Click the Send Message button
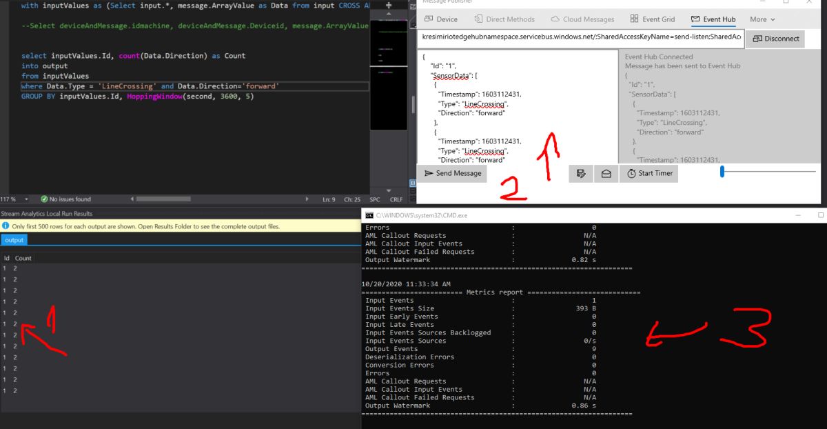 tap(452, 173)
